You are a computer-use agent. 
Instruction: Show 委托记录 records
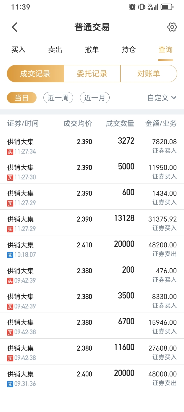pyautogui.click(x=92, y=74)
